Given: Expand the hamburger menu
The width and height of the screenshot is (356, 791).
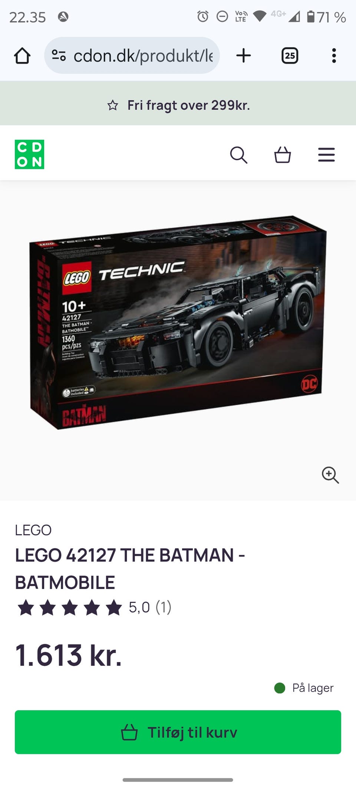Looking at the screenshot, I should click(x=326, y=155).
